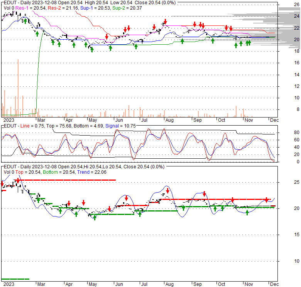The height and width of the screenshot is (287, 301).
Task: Click the 22 price axis label
Action: pos(297,28)
